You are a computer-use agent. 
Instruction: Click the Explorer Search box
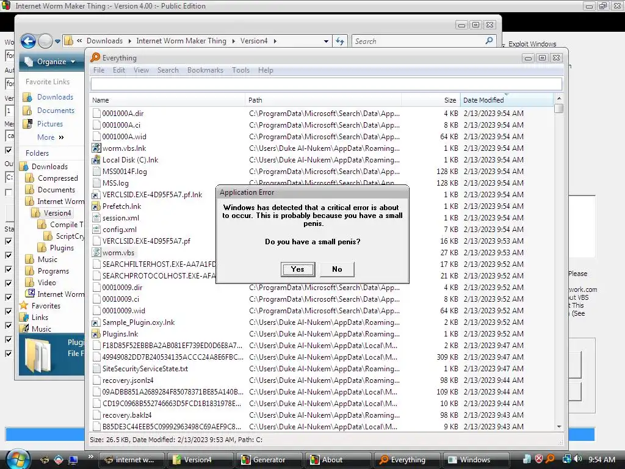click(424, 41)
